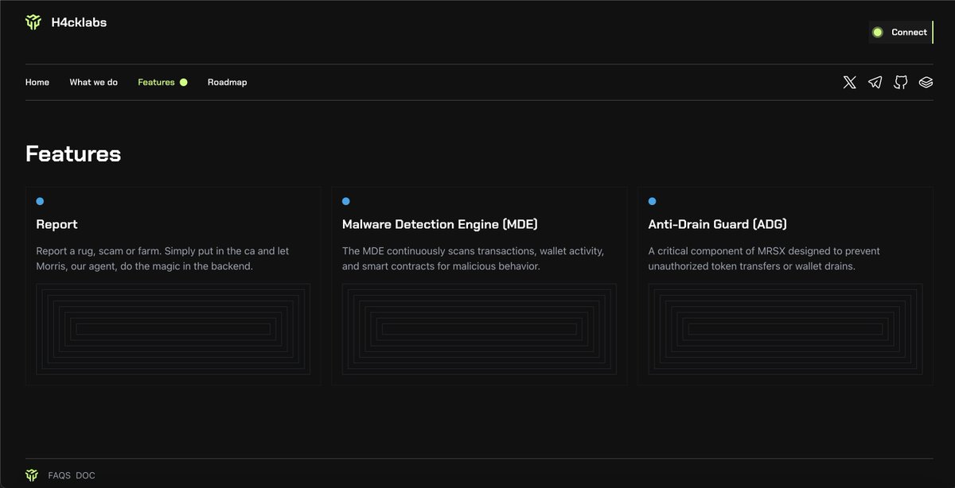This screenshot has width=955, height=488.
Task: Click the H4cklabs logo icon in header
Action: pos(33,22)
